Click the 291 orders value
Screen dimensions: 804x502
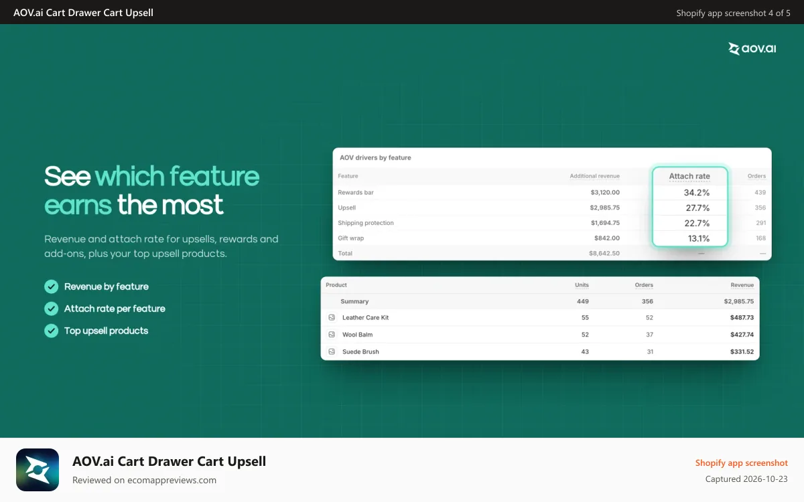pos(760,223)
